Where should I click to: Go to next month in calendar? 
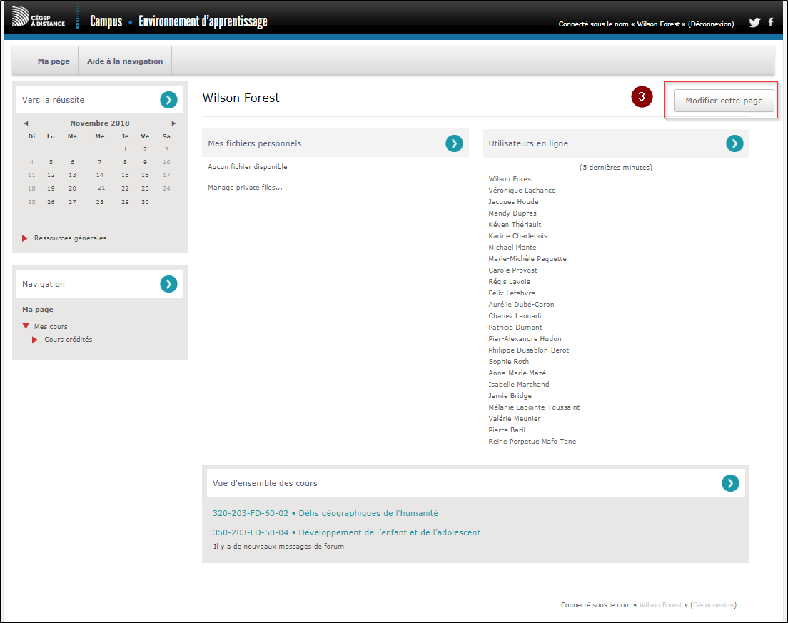[x=173, y=123]
